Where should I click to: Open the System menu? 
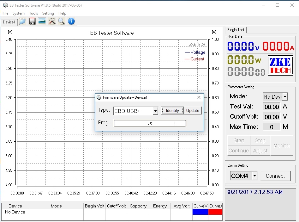click(19, 13)
